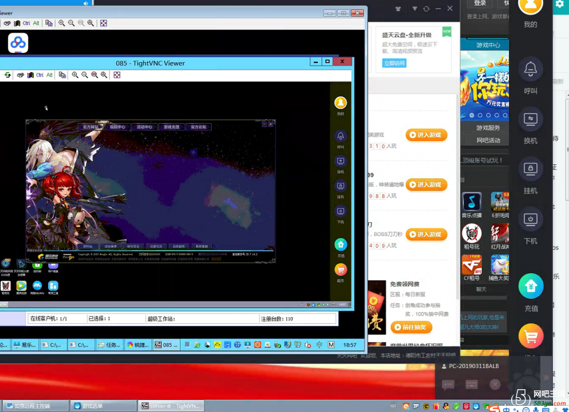Click the 充值 recharge icon in right sidebar
569x412 pixels.
tap(531, 286)
